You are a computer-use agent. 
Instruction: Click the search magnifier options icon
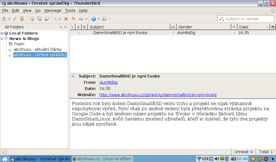[221, 19]
